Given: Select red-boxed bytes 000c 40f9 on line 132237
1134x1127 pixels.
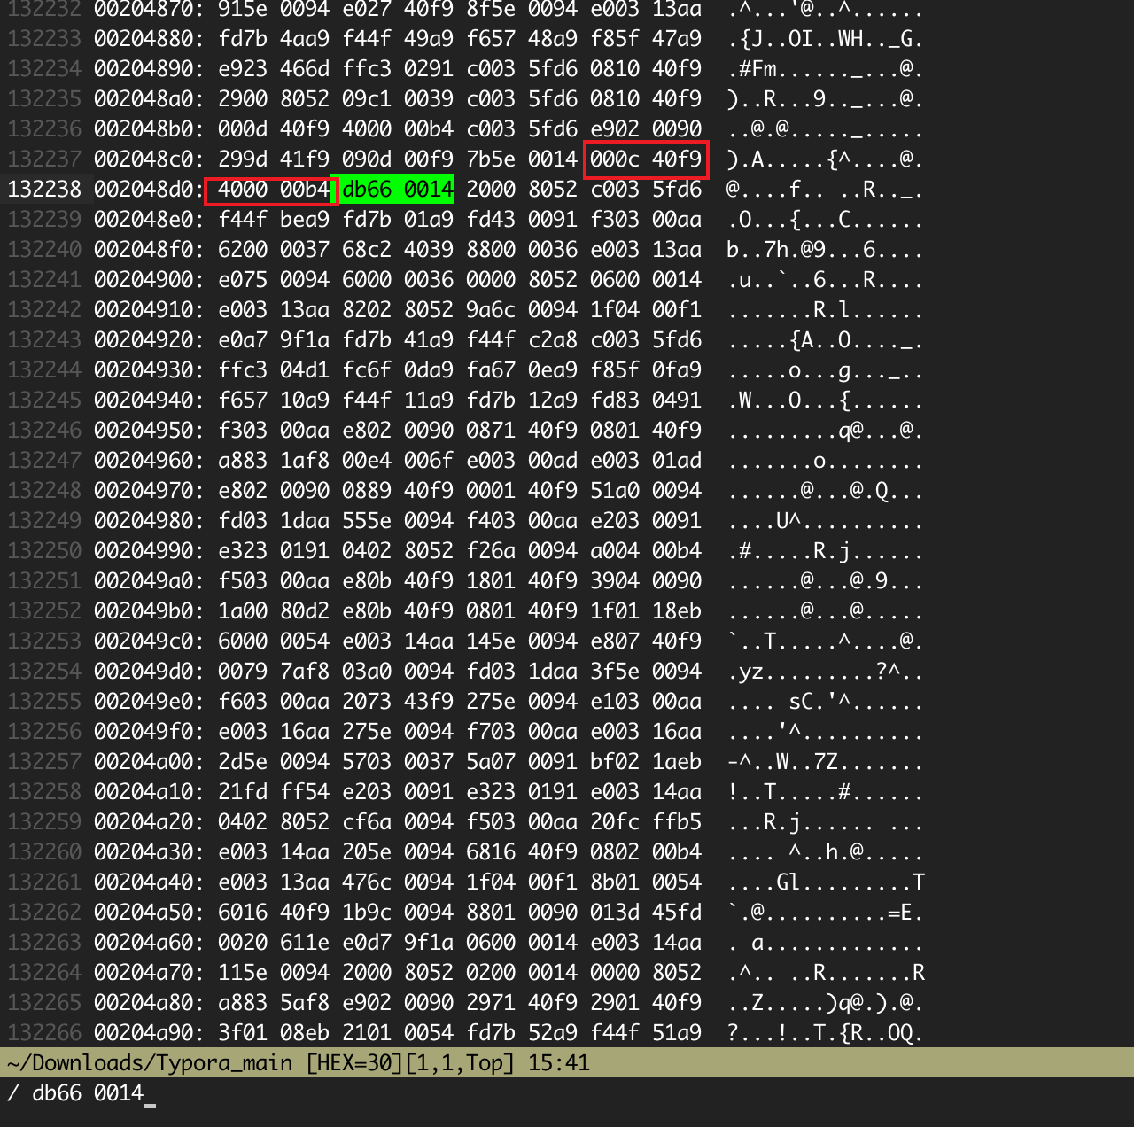Looking at the screenshot, I should coord(646,159).
